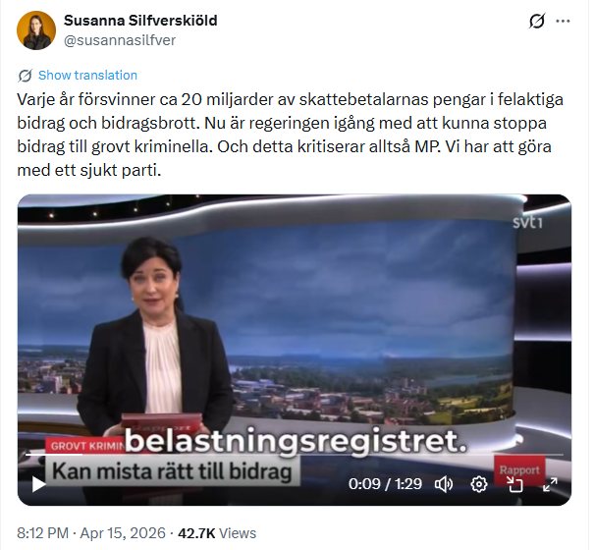Enable picture-in-picture mode for video
The height and width of the screenshot is (550, 594).
[x=514, y=484]
